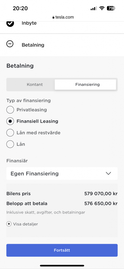Choose Lån med restvärde option
124x269 pixels.
10,133
